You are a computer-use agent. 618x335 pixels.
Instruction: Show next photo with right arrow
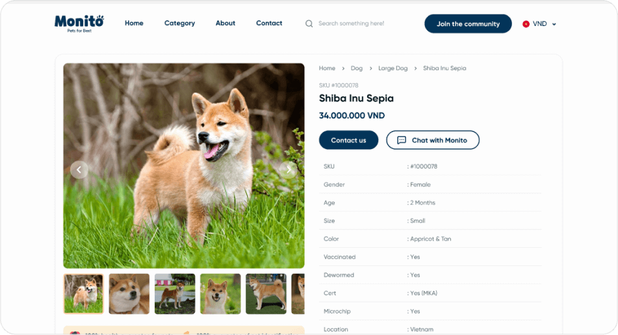pos(289,170)
